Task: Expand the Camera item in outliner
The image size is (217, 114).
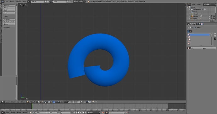Action: point(190,16)
